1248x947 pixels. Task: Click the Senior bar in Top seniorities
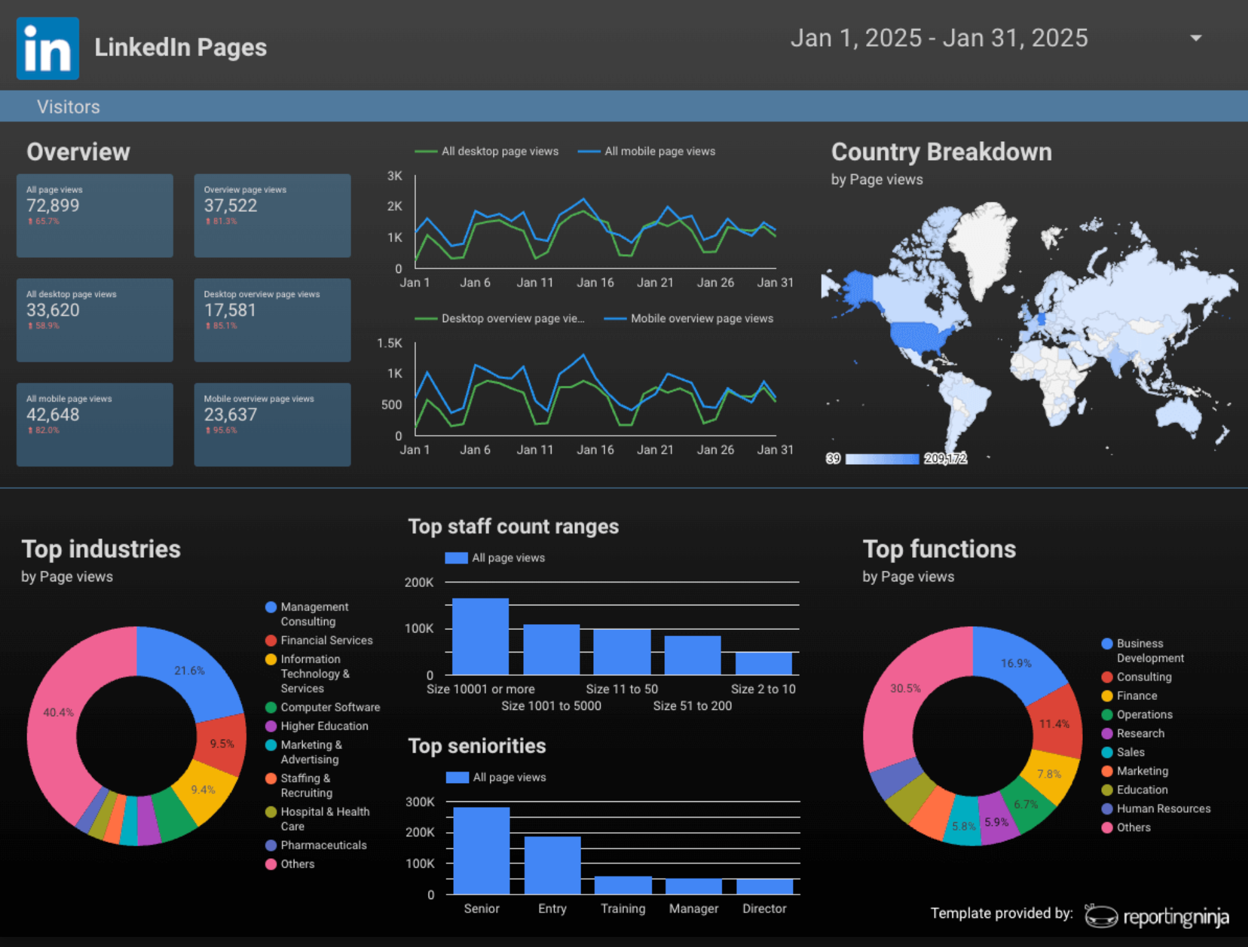[x=482, y=851]
